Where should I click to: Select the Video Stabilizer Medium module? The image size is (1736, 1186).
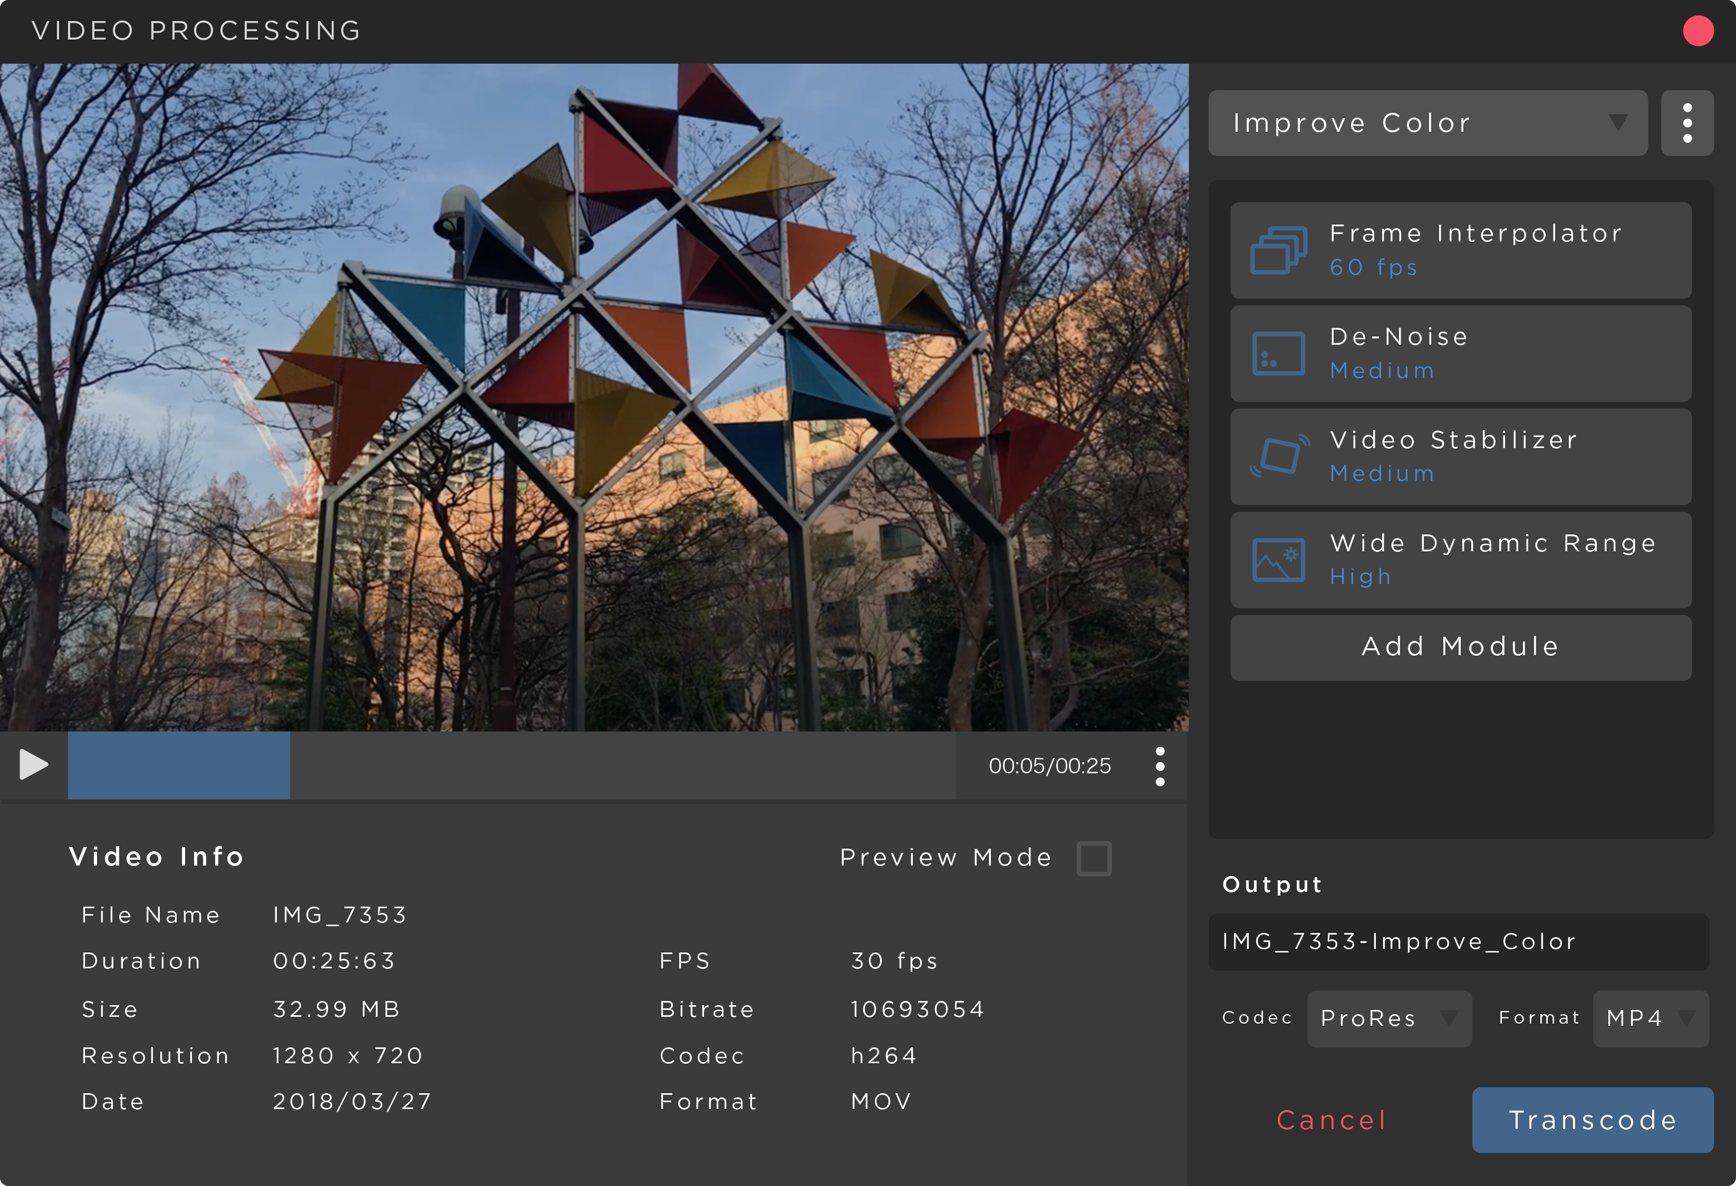(x=1460, y=456)
